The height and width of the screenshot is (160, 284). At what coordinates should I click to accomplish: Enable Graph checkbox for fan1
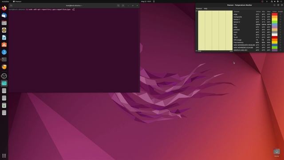coord(280,24)
